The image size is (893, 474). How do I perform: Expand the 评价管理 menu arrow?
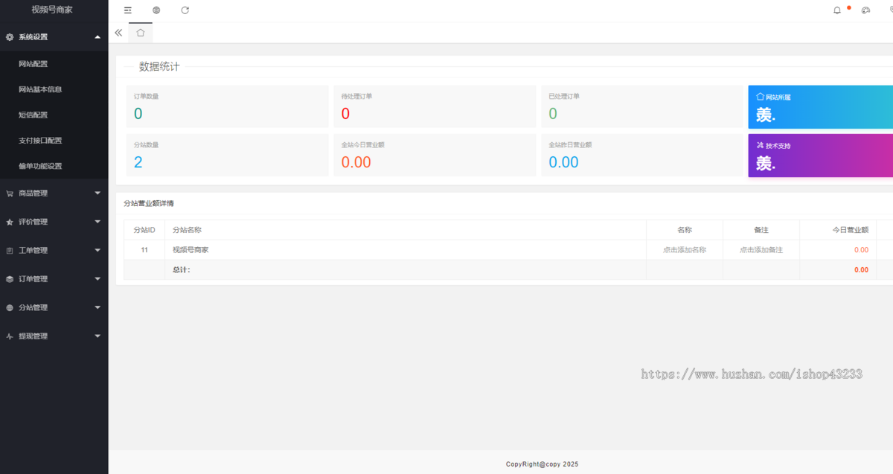tap(97, 222)
